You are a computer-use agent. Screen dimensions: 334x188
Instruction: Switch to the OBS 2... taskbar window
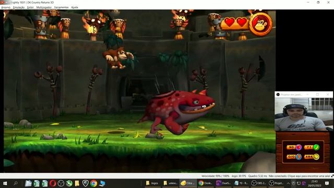(x=258, y=183)
